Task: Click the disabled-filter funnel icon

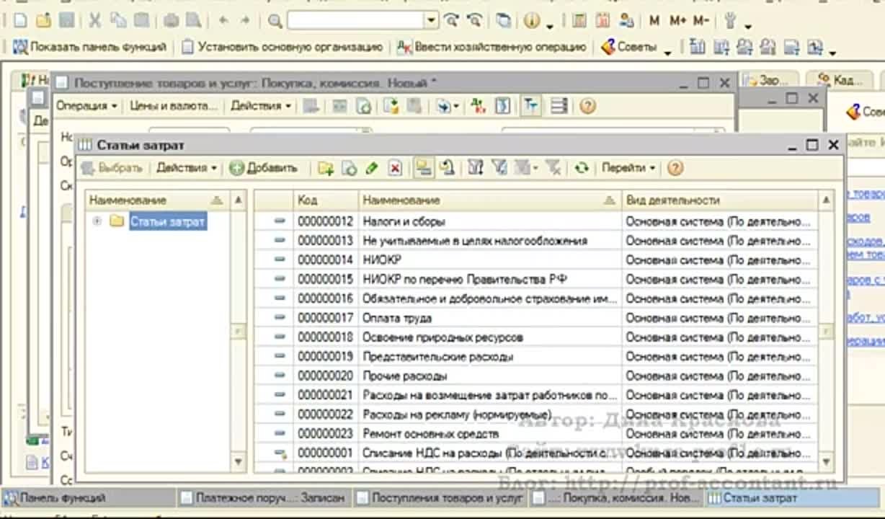Action: [x=553, y=168]
